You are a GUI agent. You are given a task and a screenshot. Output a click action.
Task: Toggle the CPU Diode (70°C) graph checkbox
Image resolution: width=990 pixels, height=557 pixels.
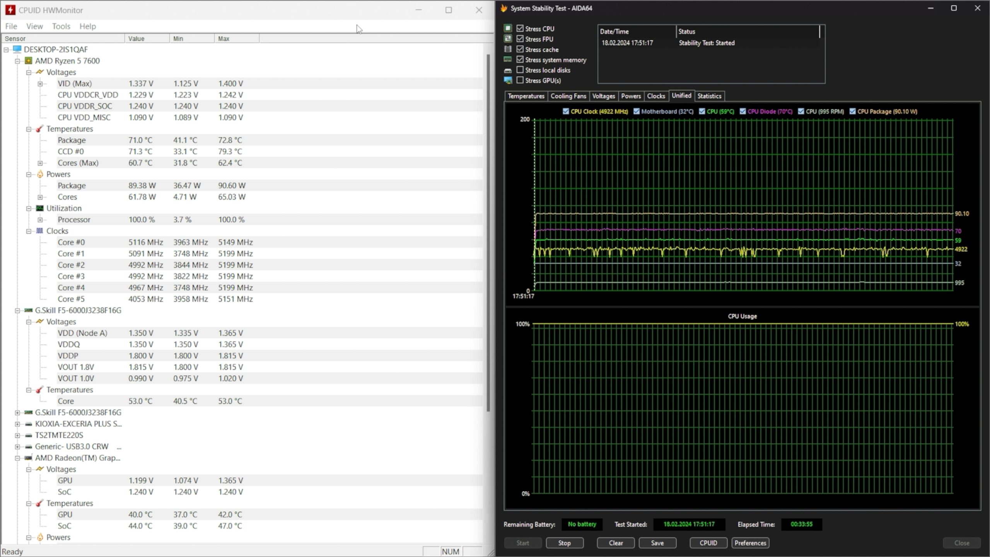point(742,111)
